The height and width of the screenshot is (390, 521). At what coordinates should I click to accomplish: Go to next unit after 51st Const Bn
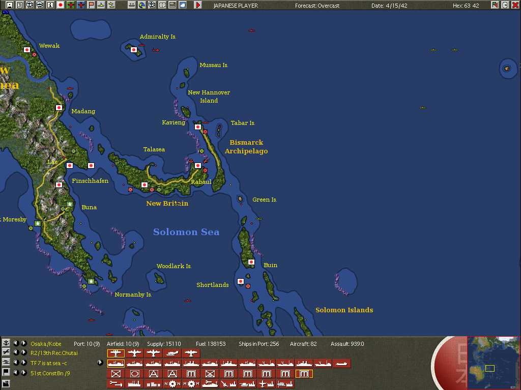(23, 372)
